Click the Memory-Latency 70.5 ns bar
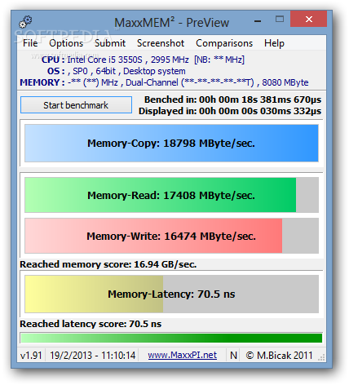The width and height of the screenshot is (349, 385). [x=171, y=294]
